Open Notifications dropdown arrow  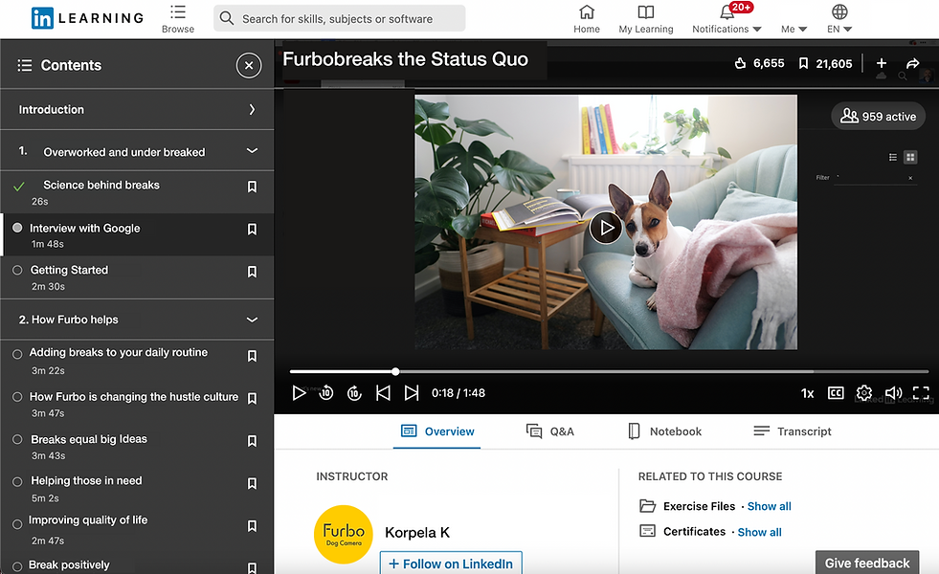click(757, 30)
